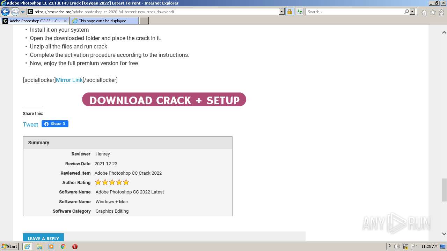Open Windows Media Player taskbar icon
447x251 pixels.
[51, 246]
